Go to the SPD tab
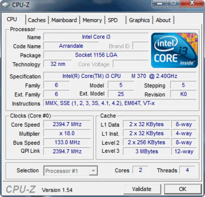 pos(115,20)
